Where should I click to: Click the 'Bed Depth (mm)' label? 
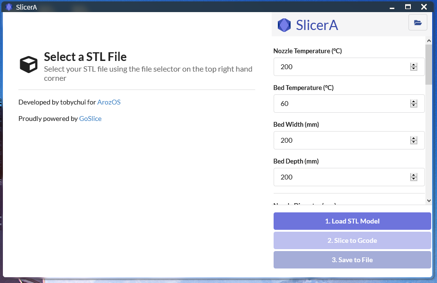[296, 162]
